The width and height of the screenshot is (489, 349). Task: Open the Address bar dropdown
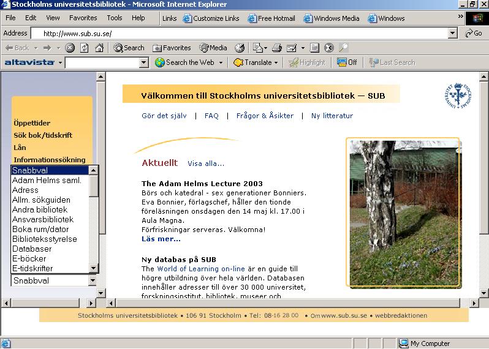coord(452,33)
